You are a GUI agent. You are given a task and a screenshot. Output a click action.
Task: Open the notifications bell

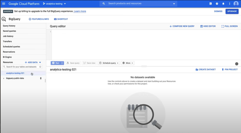click(x=223, y=4)
